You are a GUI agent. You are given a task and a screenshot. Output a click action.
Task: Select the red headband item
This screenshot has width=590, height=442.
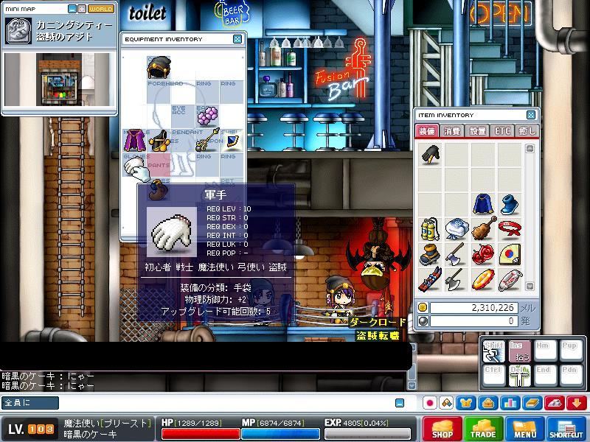tap(510, 228)
